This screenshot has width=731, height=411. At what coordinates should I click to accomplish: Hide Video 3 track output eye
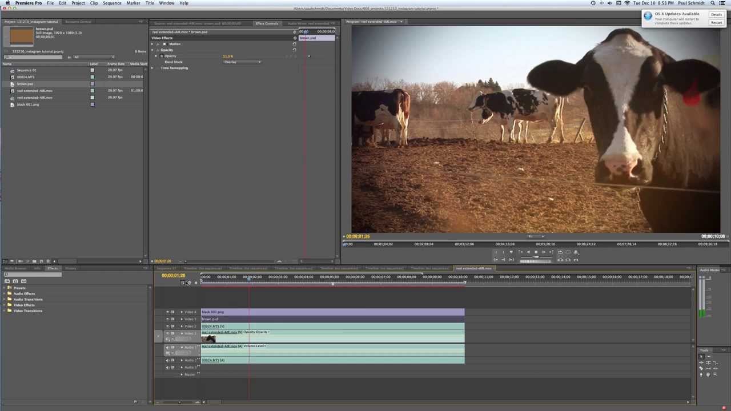click(167, 319)
